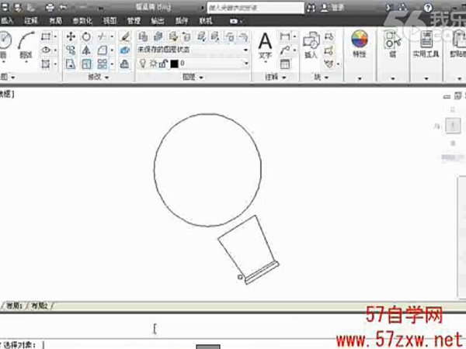Screen dimensions: 466x349
Task: Toggle the layer lock padlock icon
Action: [162, 62]
